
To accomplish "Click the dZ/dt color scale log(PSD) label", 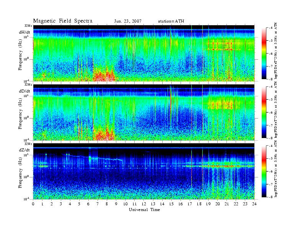I will tap(276, 169).
